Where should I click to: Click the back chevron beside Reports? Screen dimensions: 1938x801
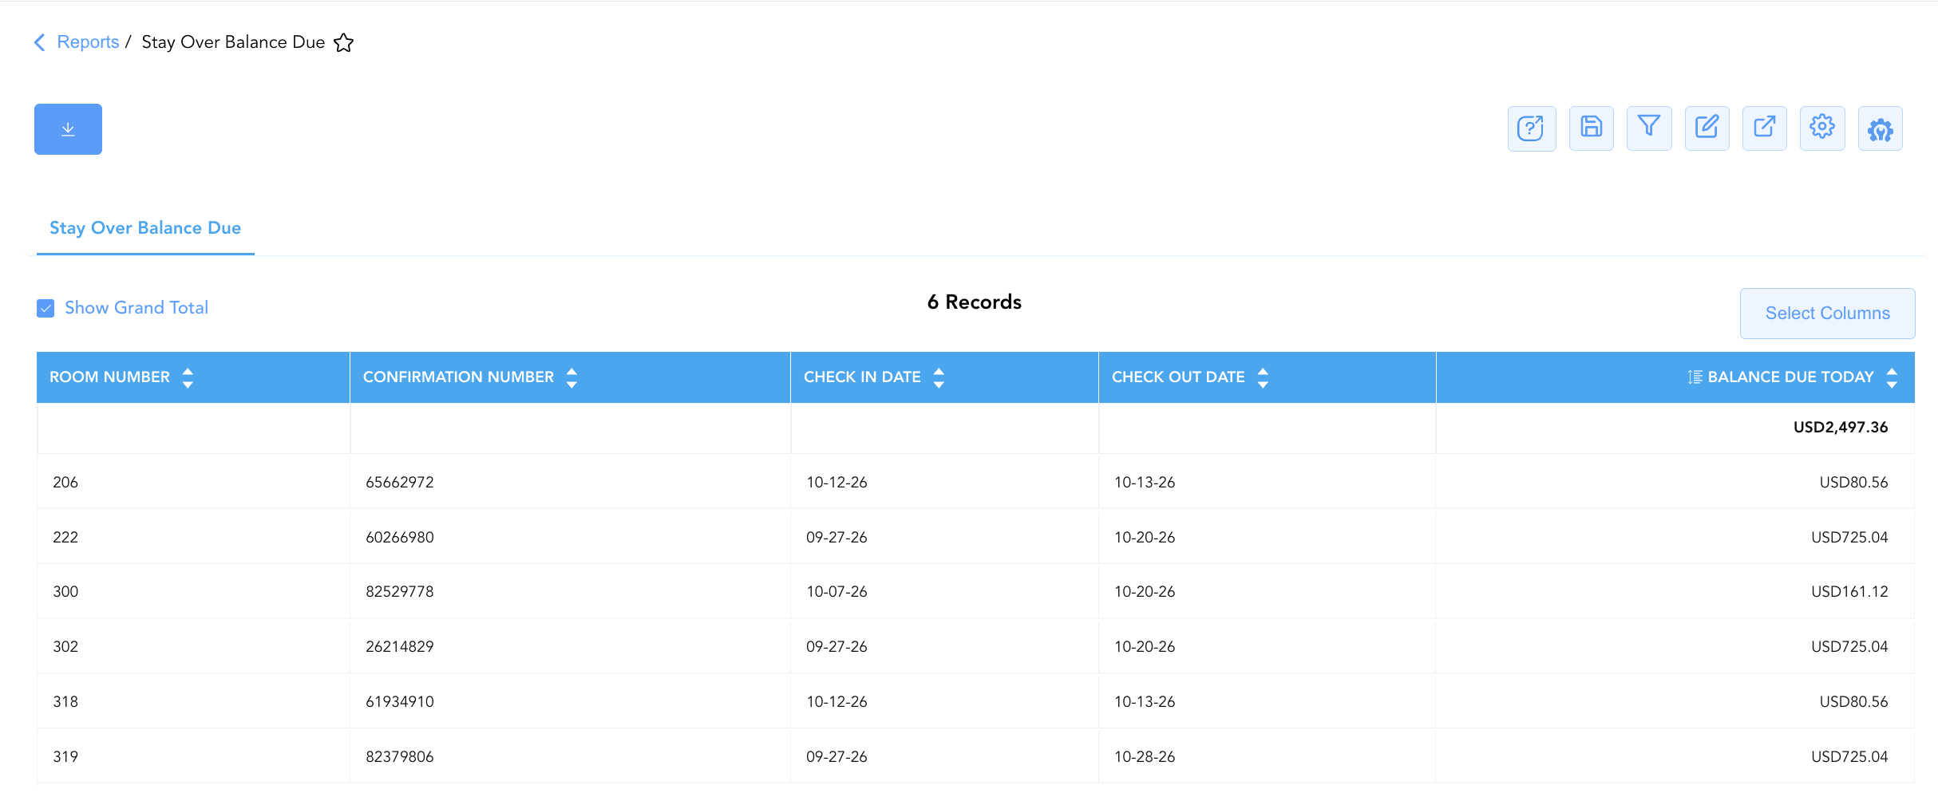coord(39,42)
